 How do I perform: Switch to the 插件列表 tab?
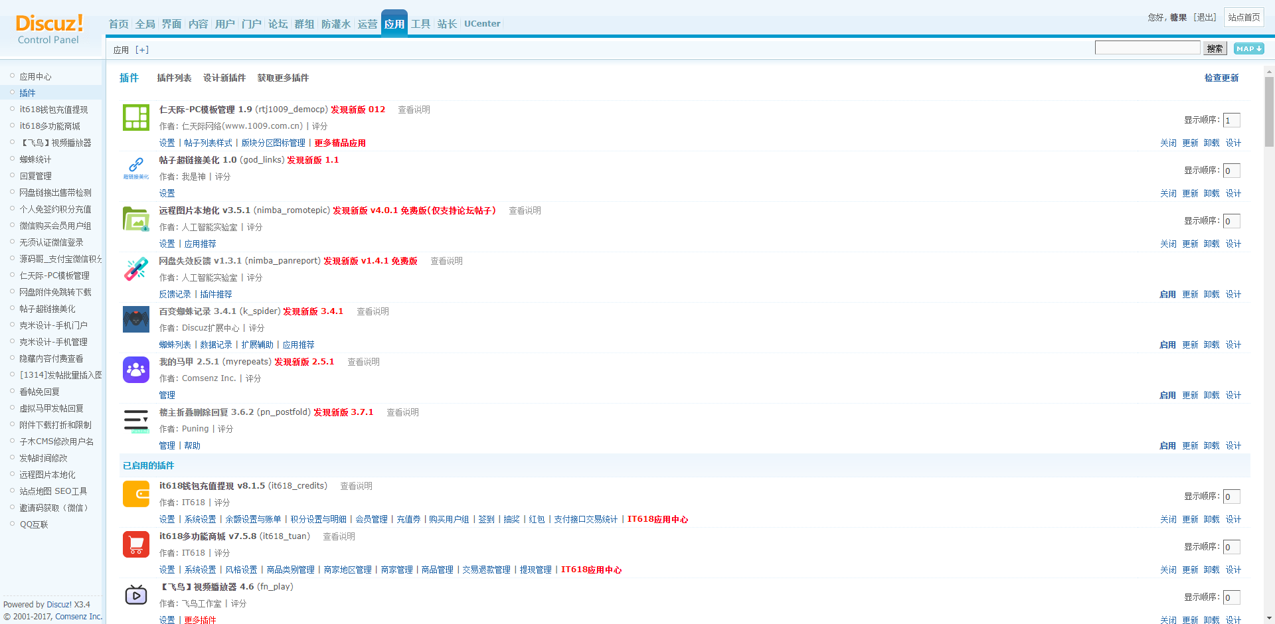coord(174,78)
